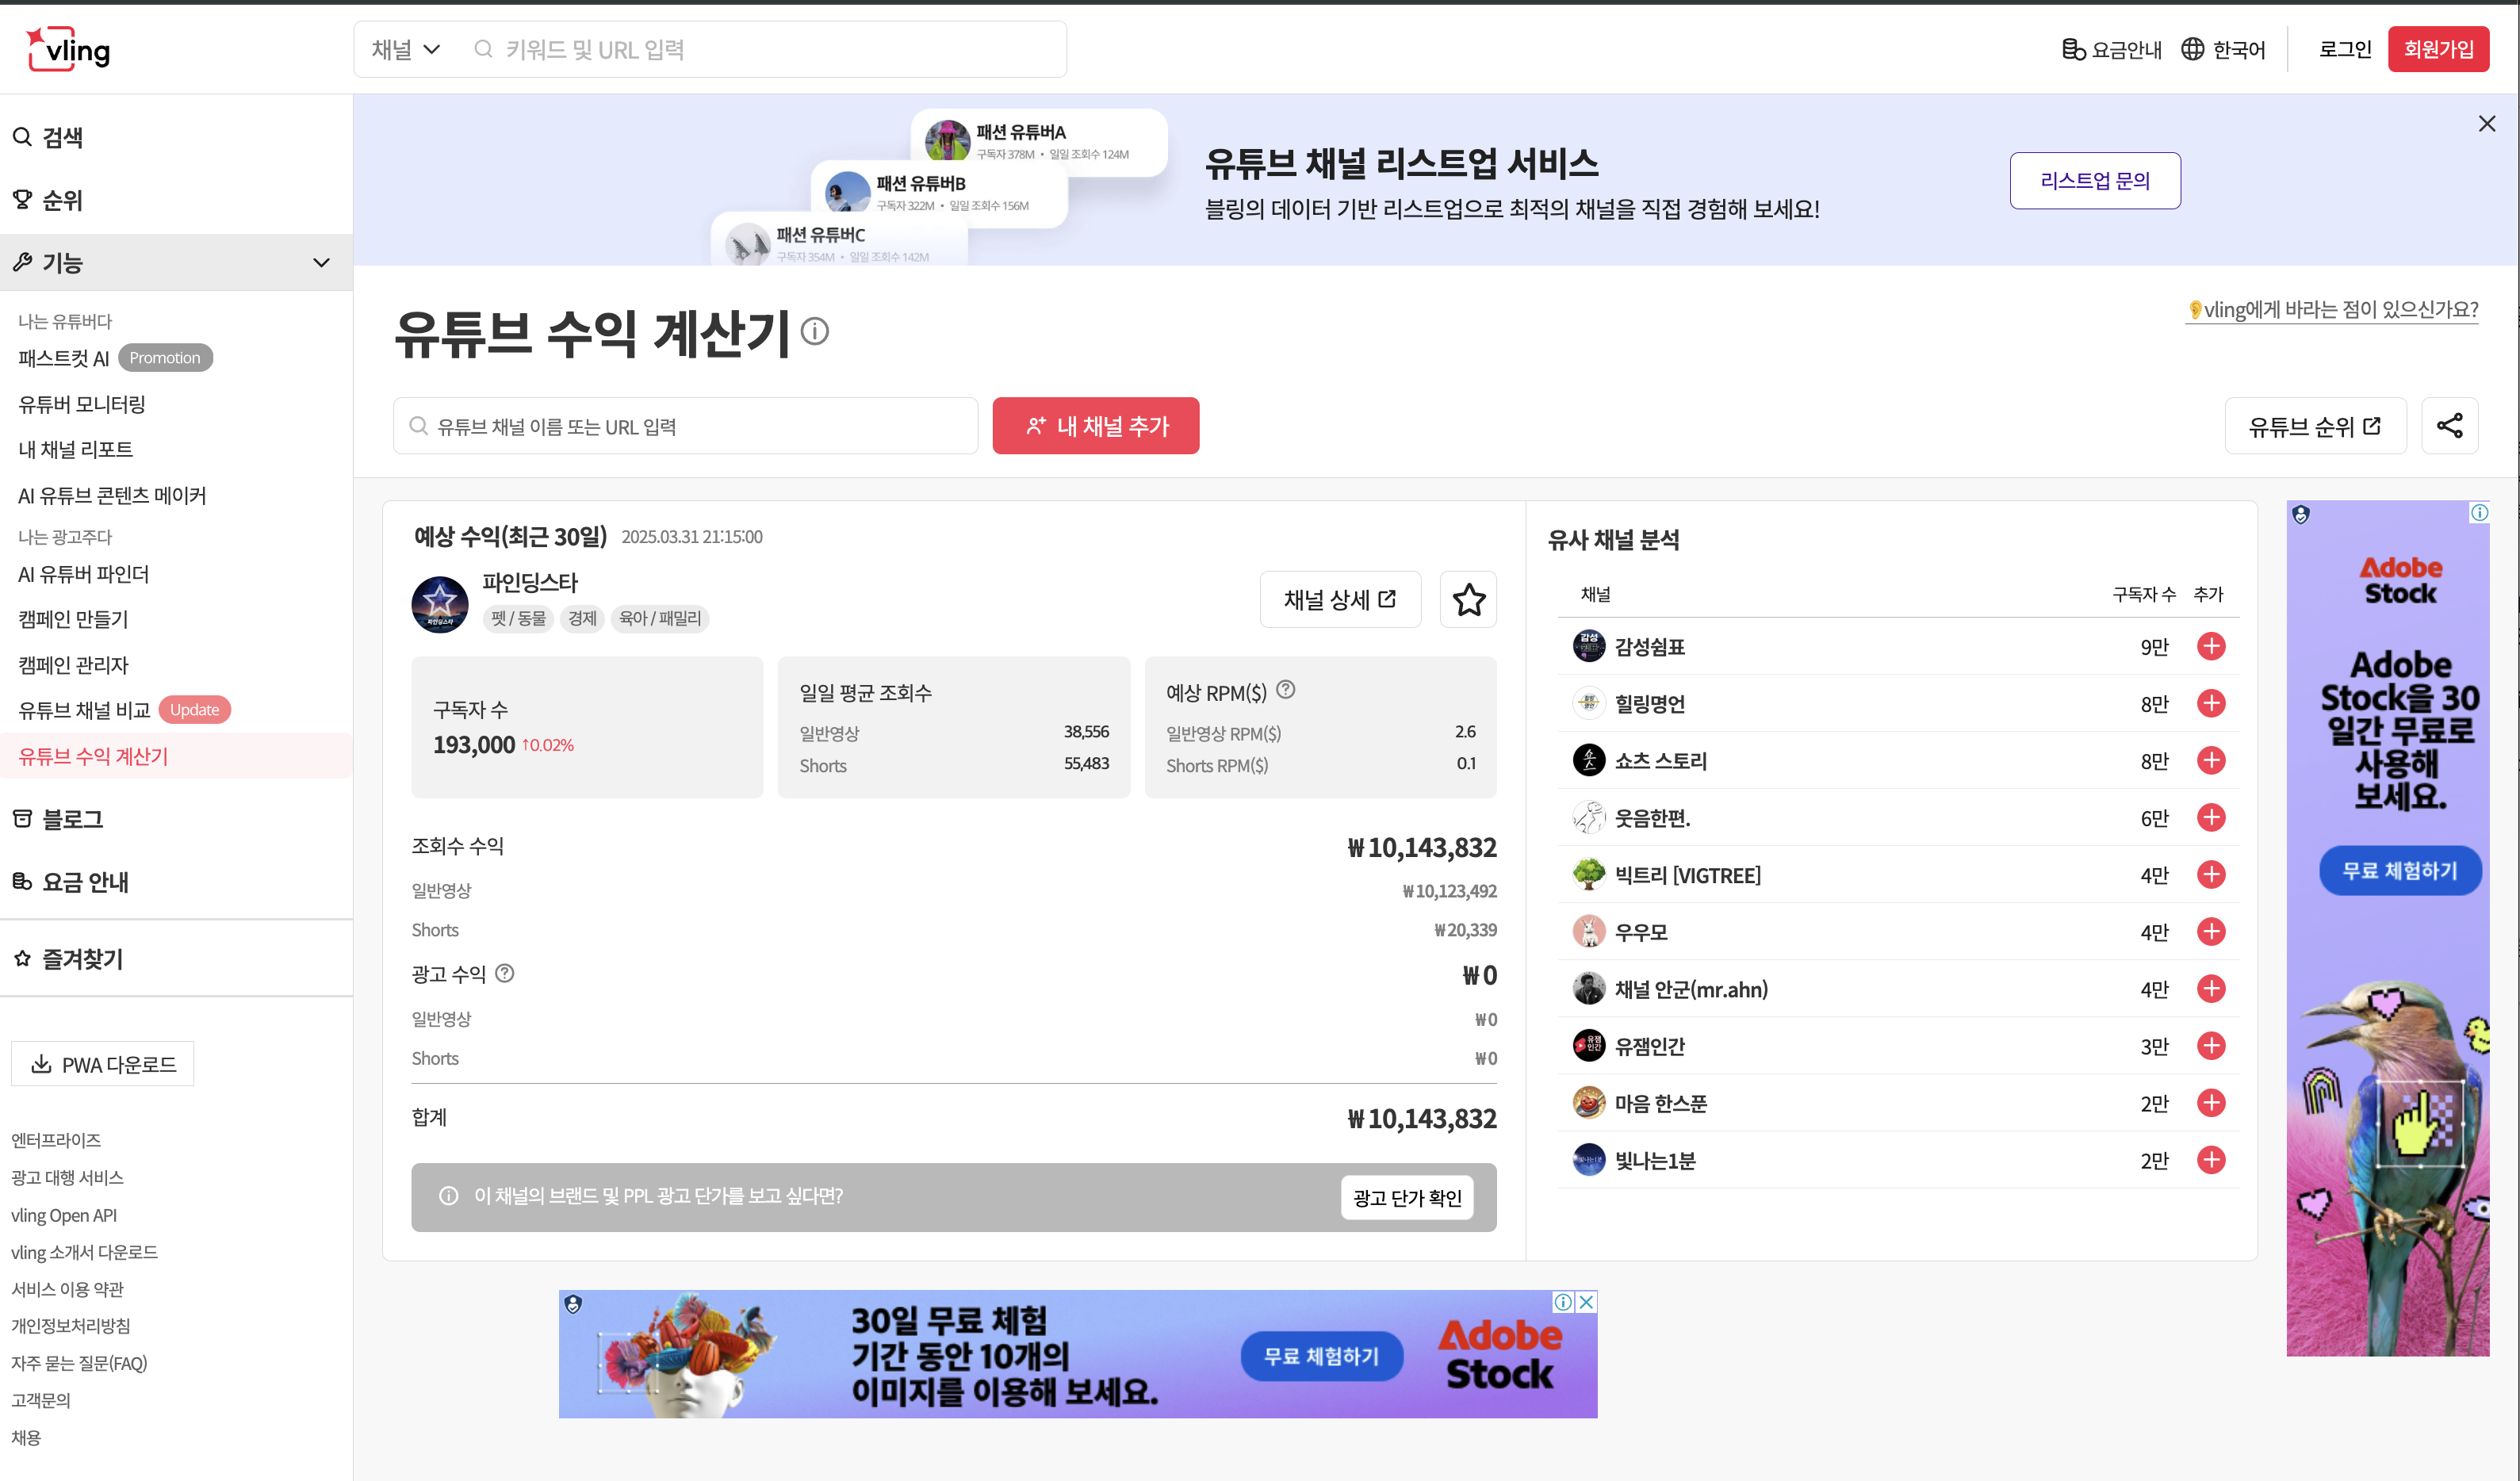Click the 감성쉼표 channel name
Image resolution: width=2520 pixels, height=1481 pixels.
(1650, 647)
